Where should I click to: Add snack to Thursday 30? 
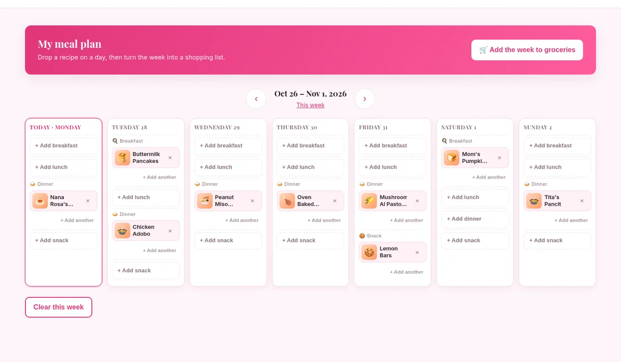pos(310,240)
